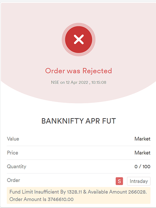This screenshot has width=156, height=208.
Task: Click the time 10:15:08
Action: [99, 82]
